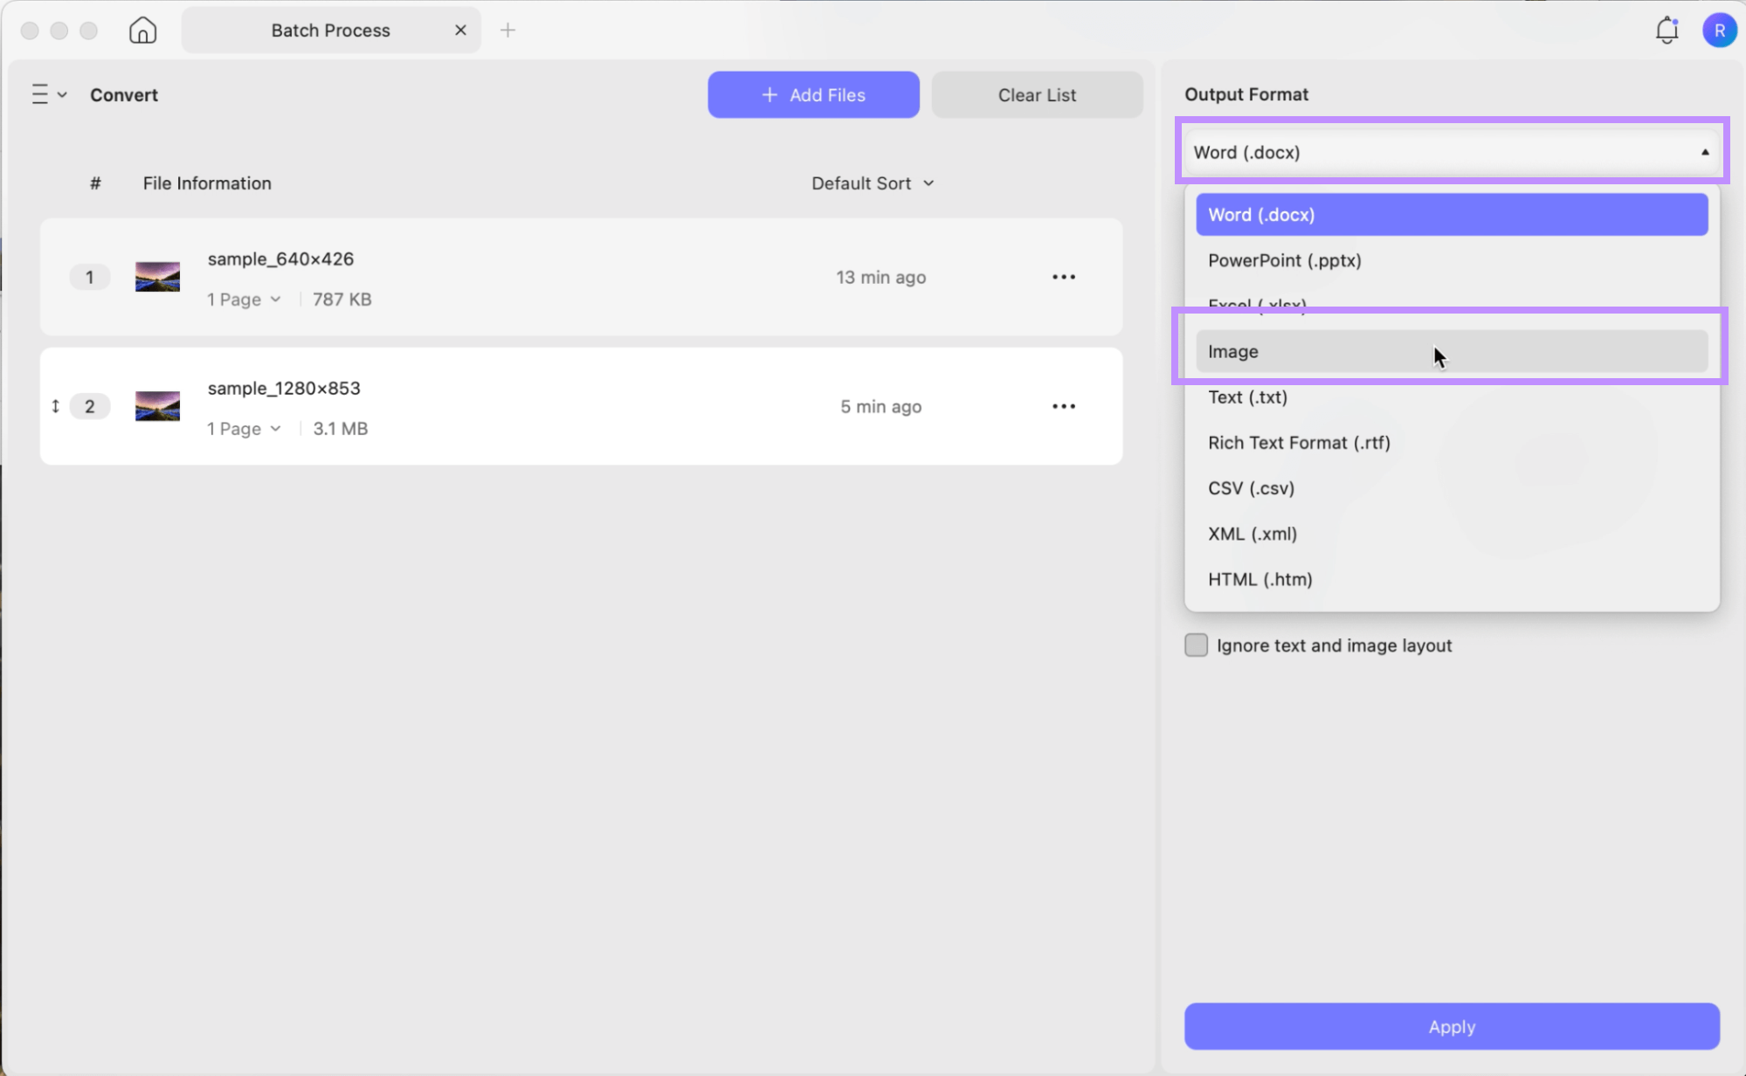Open the user profile avatar R
Image resolution: width=1746 pixels, height=1076 pixels.
tap(1719, 31)
